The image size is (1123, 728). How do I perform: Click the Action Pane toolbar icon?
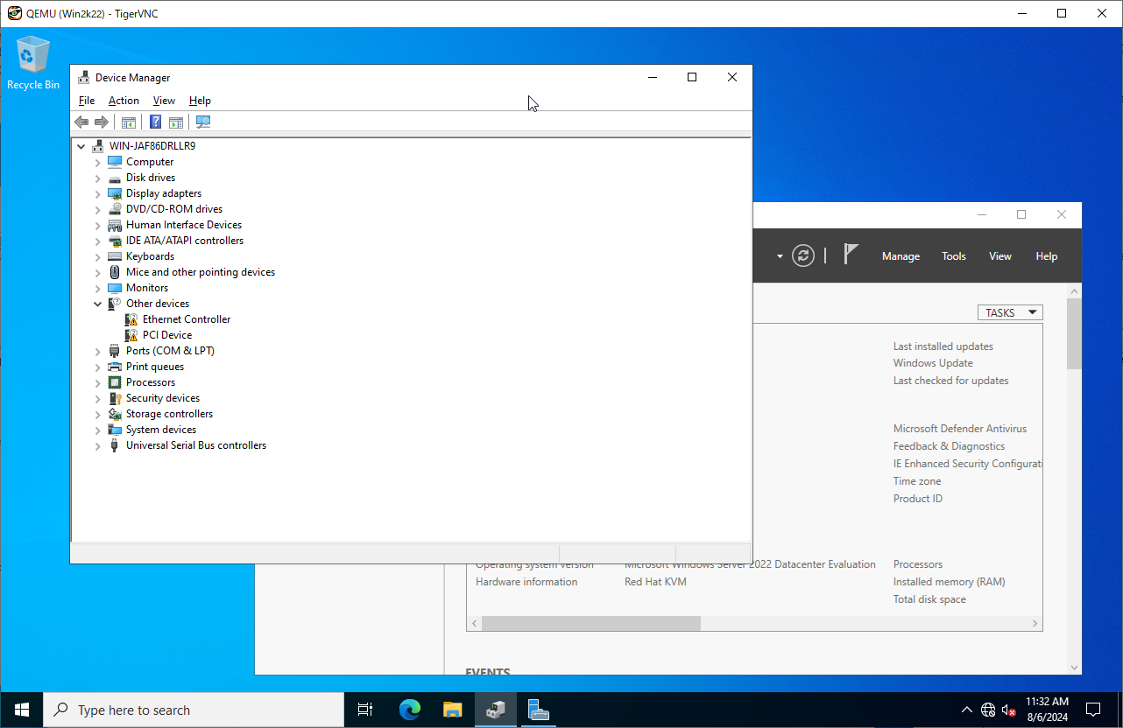click(x=176, y=122)
